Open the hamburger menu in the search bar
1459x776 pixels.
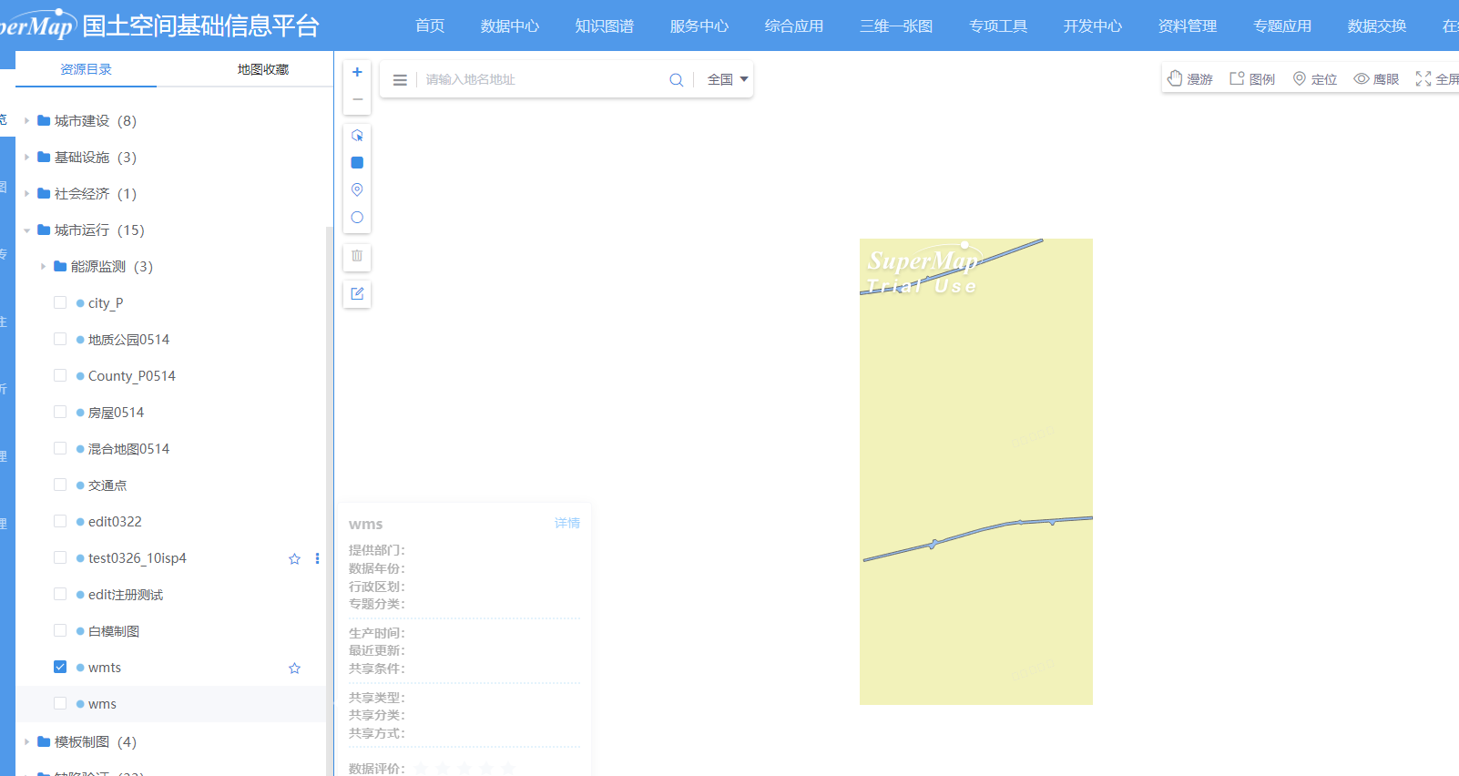(x=400, y=80)
